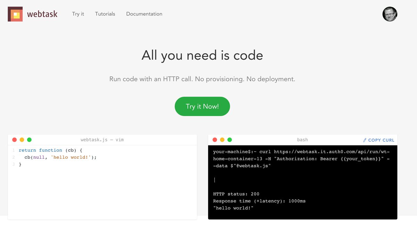Click the red dot in the bash window
The height and width of the screenshot is (225, 417).
pos(215,140)
